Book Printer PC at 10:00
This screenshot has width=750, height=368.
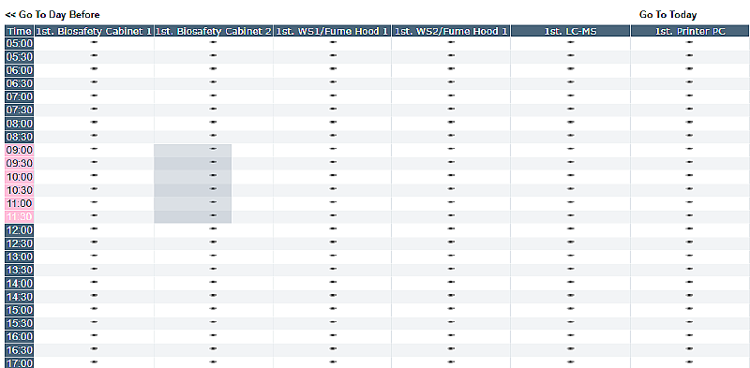click(x=689, y=175)
